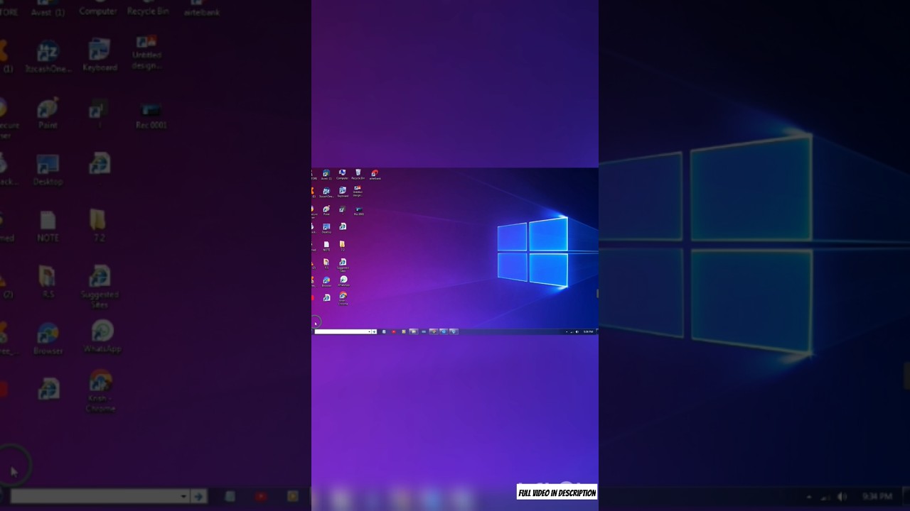Open the WhatsApp shortcut in the sharp center desktop
The image size is (910, 511).
pyautogui.click(x=343, y=281)
